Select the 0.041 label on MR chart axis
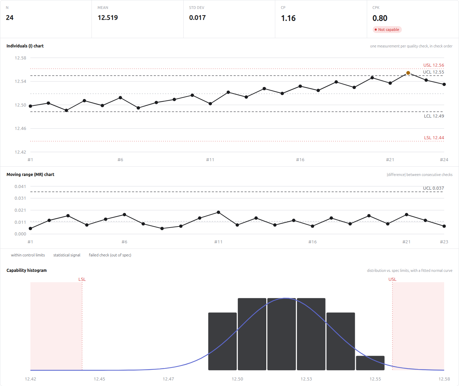The height and width of the screenshot is (386, 459). pyautogui.click(x=20, y=187)
